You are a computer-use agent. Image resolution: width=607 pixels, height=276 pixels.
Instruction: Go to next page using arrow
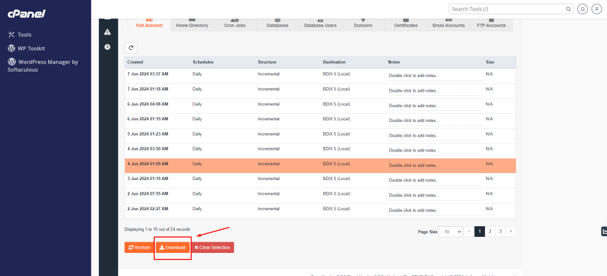(511, 232)
